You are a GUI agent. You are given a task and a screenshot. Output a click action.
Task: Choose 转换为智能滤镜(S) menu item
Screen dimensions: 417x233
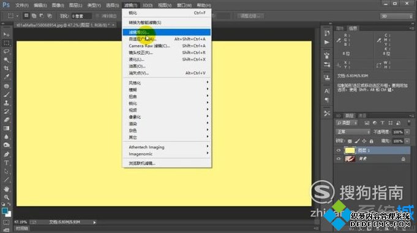167,23
